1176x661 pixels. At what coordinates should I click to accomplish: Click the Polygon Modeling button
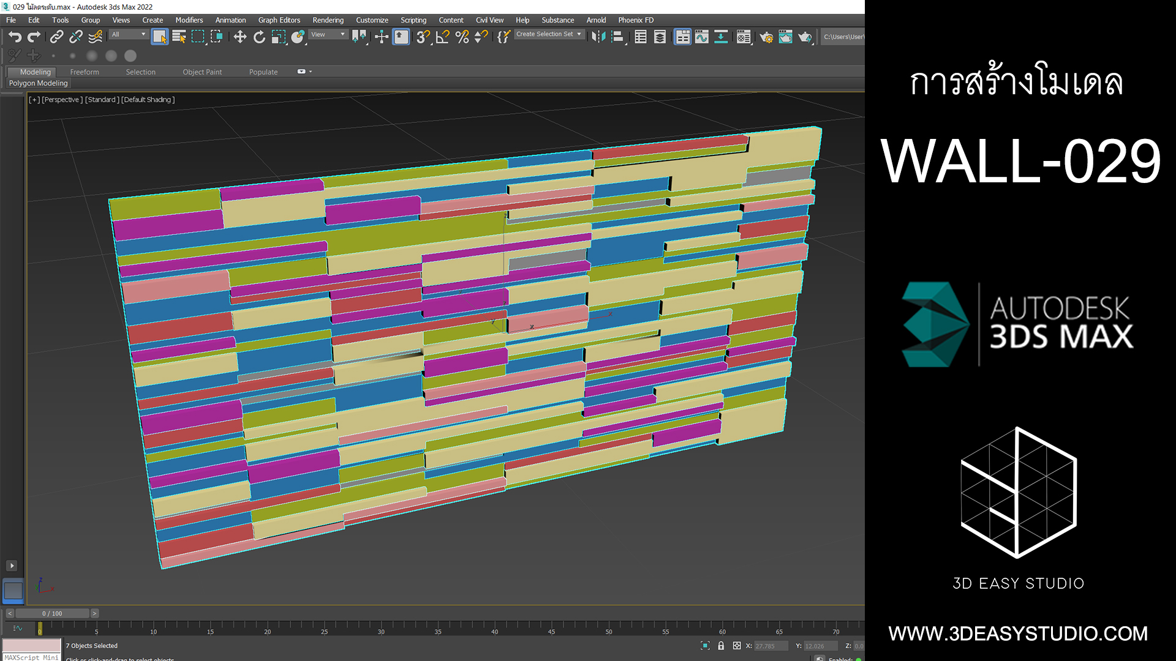[x=38, y=83]
